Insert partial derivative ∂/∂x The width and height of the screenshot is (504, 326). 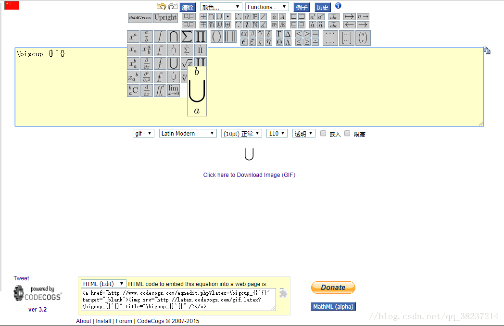pos(147,63)
